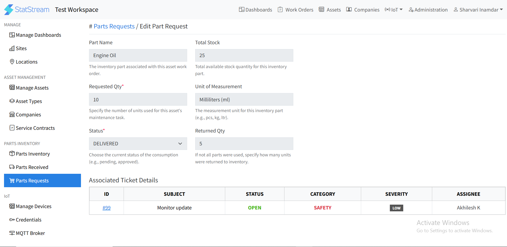The image size is (507, 247).
Task: Click the Manage Dashboards sidebar icon
Action: (x=12, y=35)
